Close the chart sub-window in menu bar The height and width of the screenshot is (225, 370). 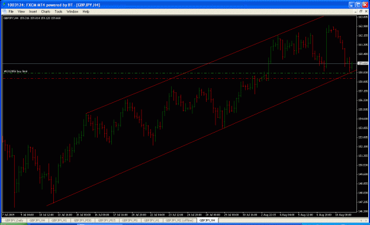click(366, 12)
